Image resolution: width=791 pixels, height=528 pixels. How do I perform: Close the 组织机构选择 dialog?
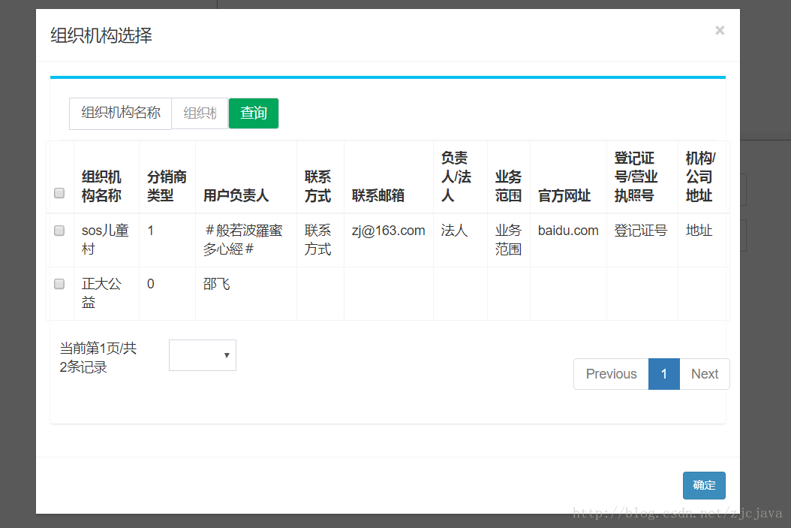coord(720,31)
